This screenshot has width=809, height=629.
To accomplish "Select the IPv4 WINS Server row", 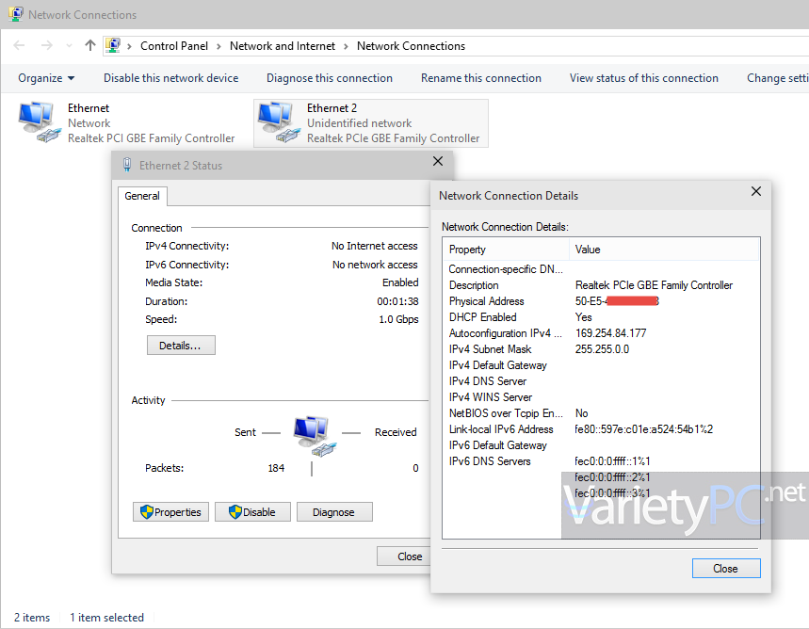I will click(x=601, y=397).
